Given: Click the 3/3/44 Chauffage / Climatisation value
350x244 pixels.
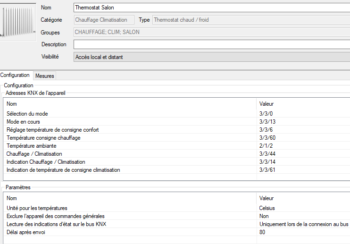Looking at the screenshot, I should tap(267, 154).
